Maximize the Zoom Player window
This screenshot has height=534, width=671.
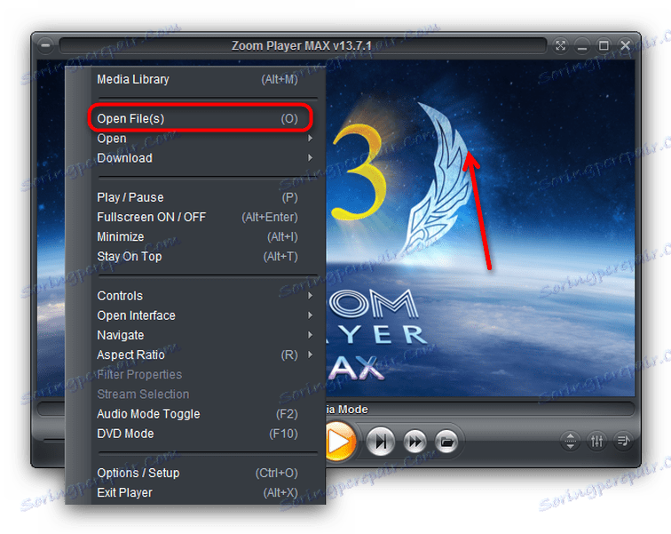coord(604,45)
